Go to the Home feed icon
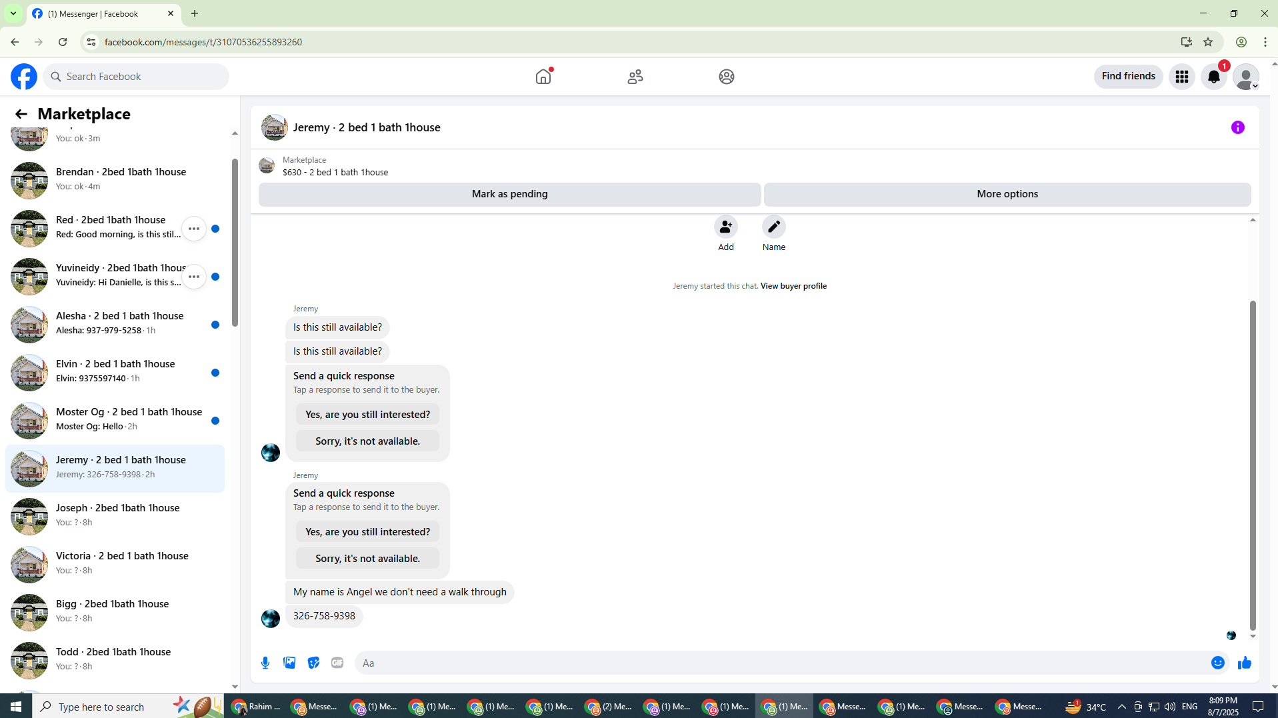 pyautogui.click(x=543, y=77)
